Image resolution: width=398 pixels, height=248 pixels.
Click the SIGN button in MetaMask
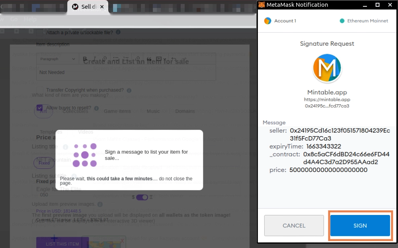[x=360, y=225]
